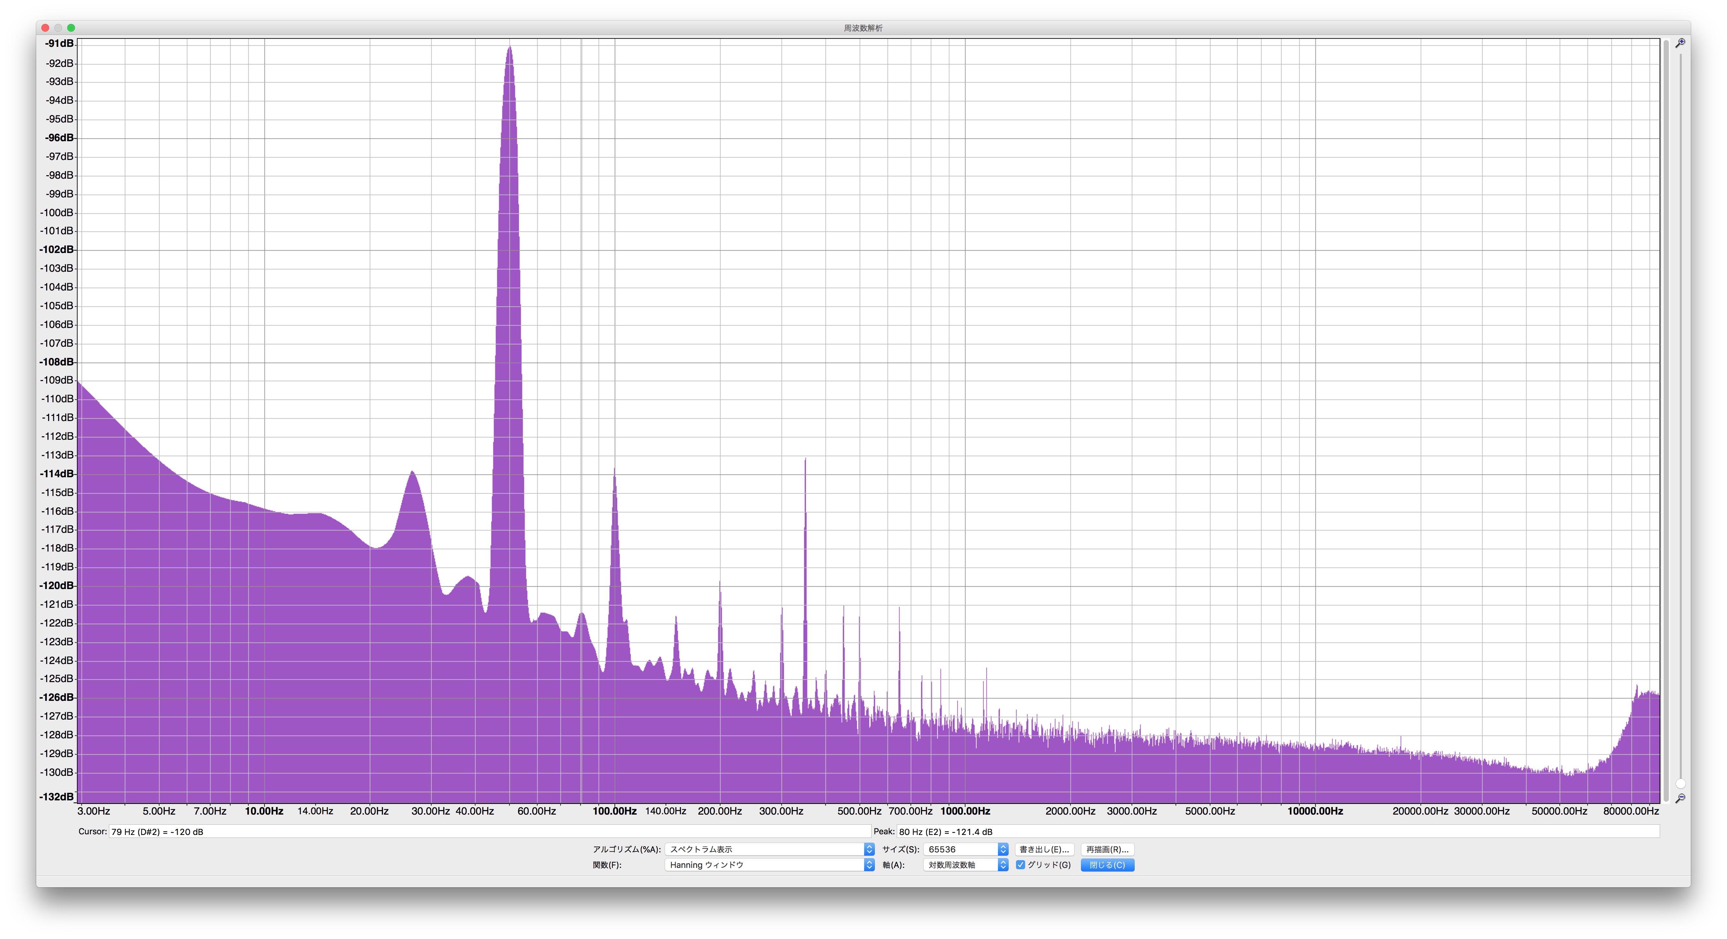This screenshot has height=939, width=1727.
Task: Click the 10000.00Hz frequency axis label
Action: [x=1315, y=811]
